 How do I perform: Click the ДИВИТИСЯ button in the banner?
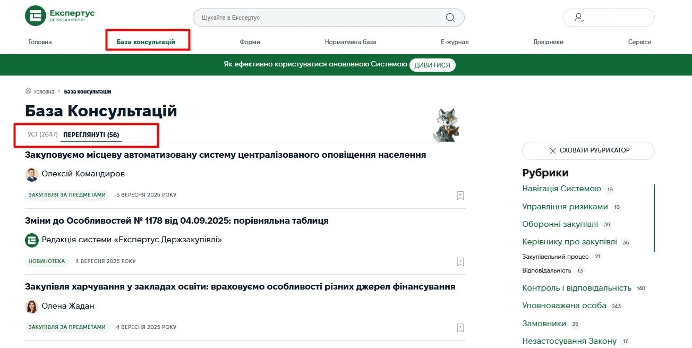click(x=432, y=64)
